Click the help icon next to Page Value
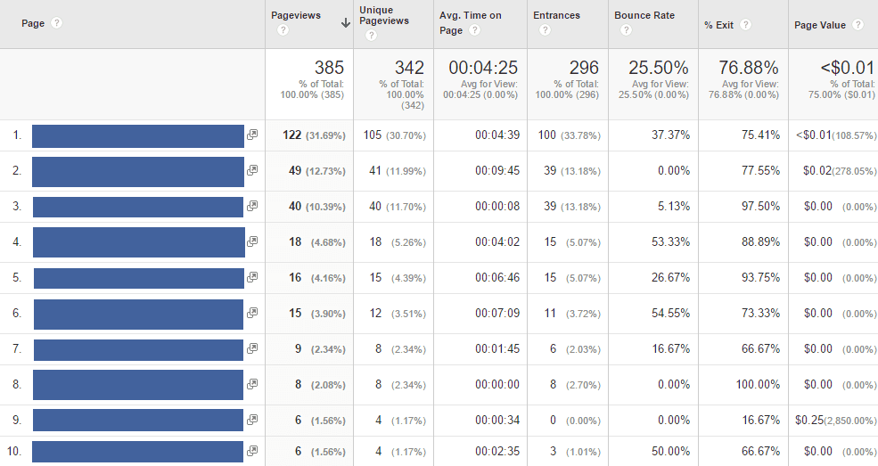This screenshot has height=466, width=878. point(857,25)
